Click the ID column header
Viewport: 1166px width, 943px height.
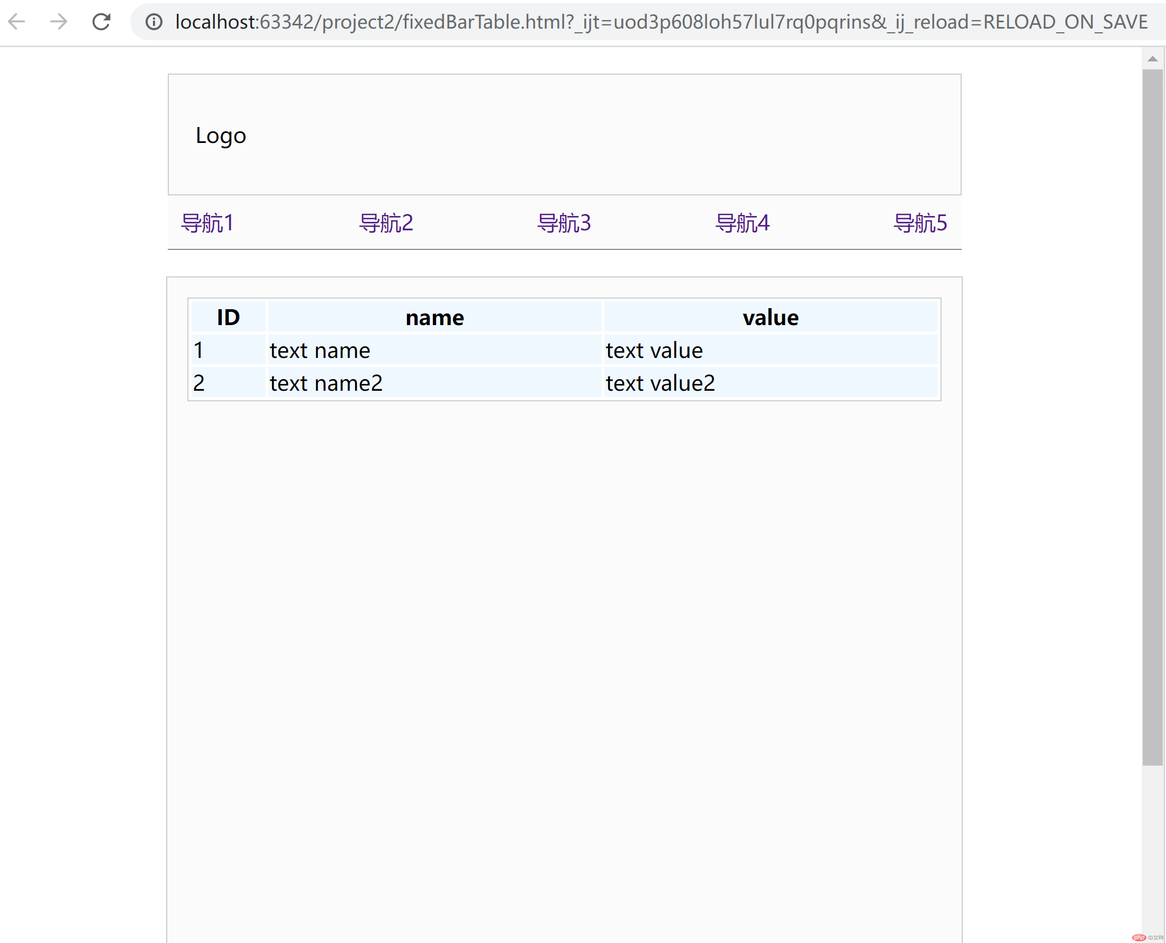click(229, 317)
